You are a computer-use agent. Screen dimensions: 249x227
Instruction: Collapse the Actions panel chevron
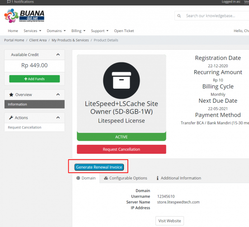coord(58,118)
